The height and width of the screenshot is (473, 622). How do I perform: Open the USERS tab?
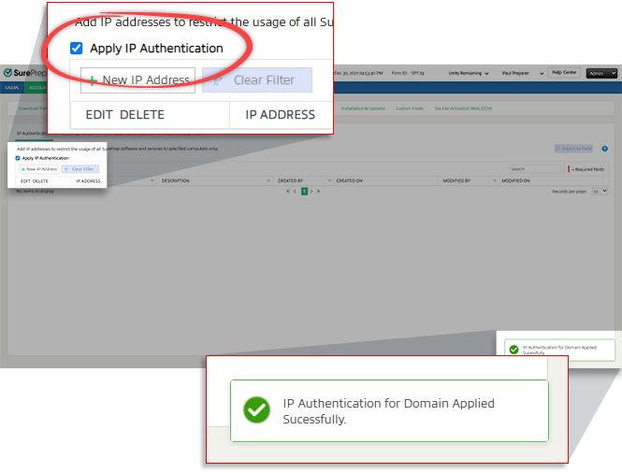click(12, 88)
